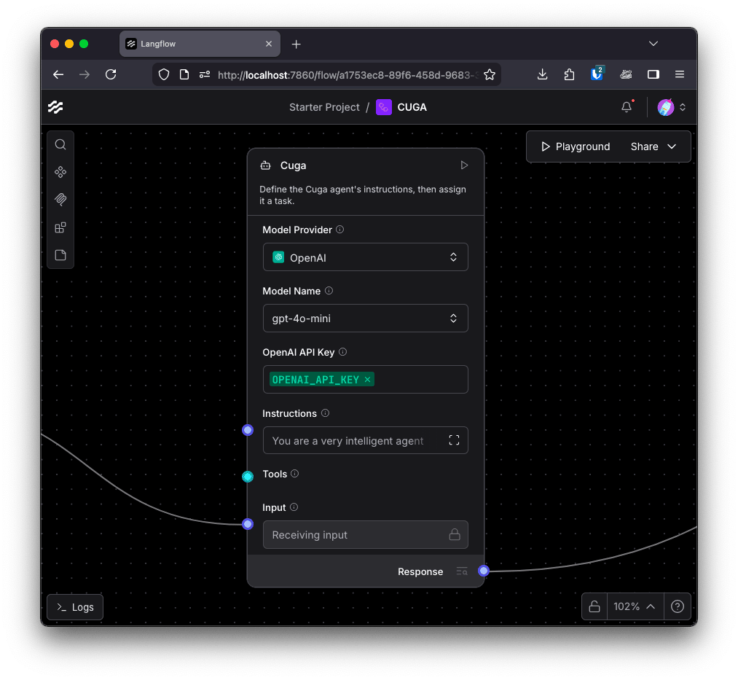The image size is (738, 680).
Task: Open the search icon in left sidebar
Action: [x=60, y=144]
